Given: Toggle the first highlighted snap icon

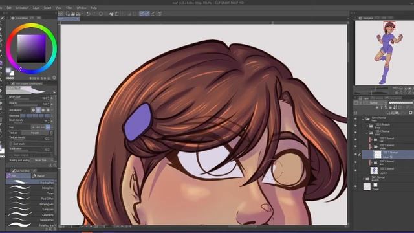Looking at the screenshot, I should coord(142,14).
